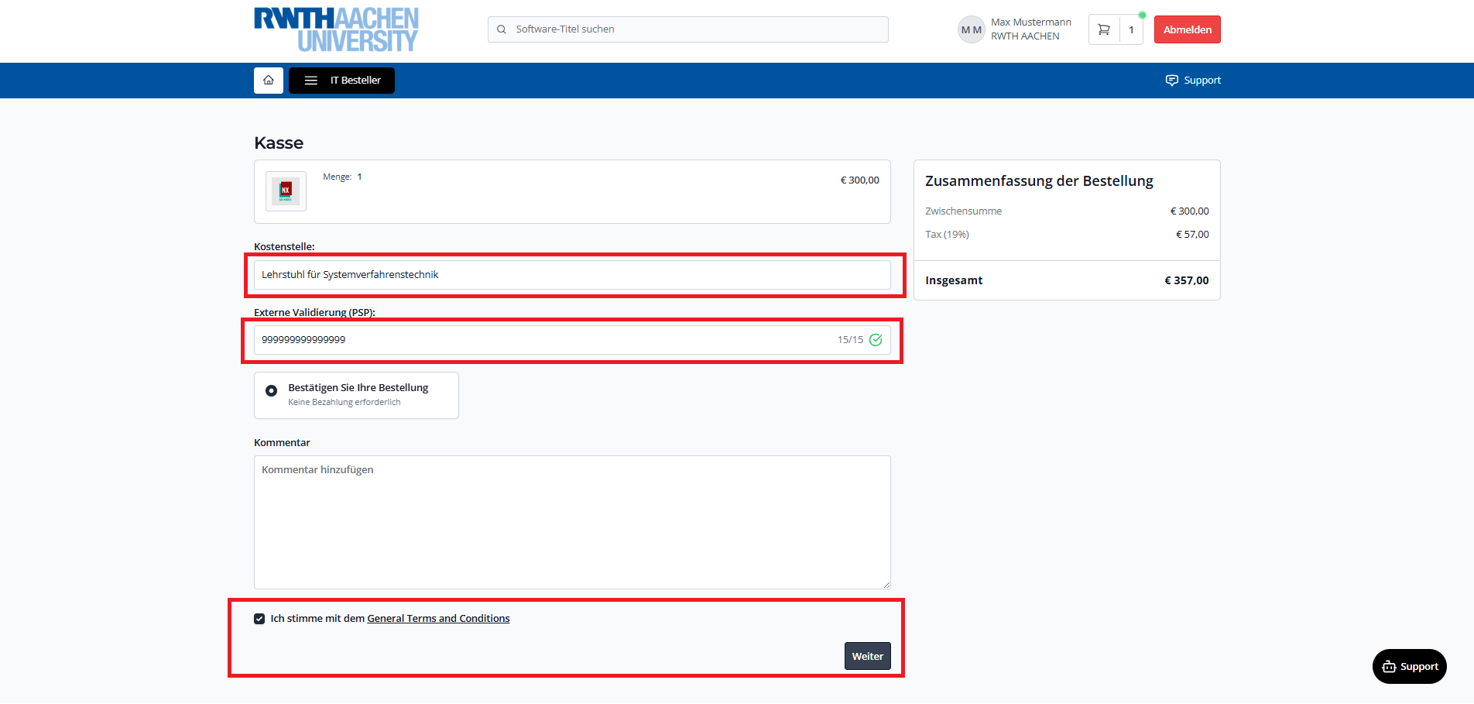Expand the Max Mustermann account name

[1030, 22]
